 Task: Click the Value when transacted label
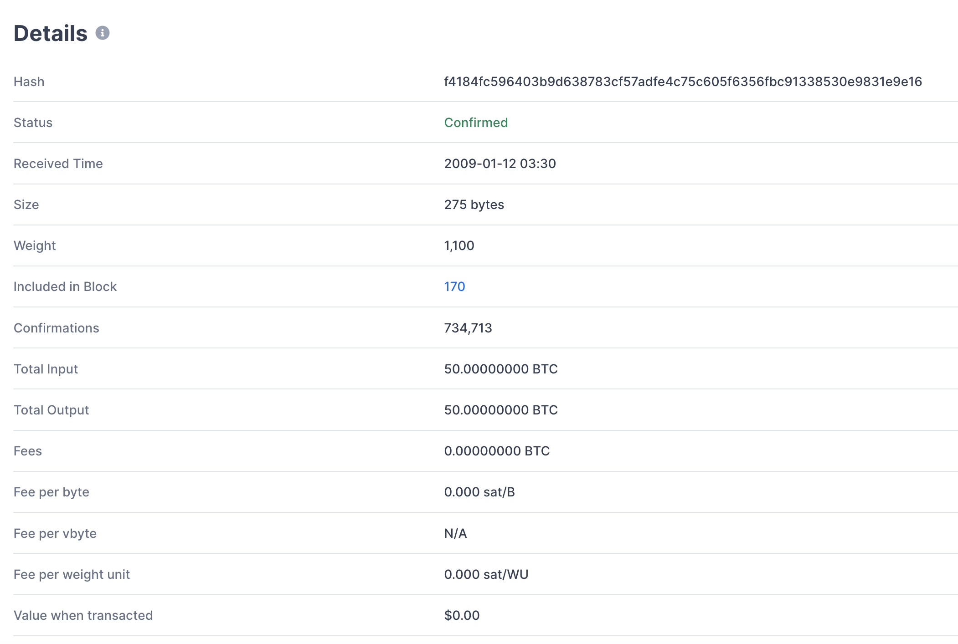click(83, 615)
